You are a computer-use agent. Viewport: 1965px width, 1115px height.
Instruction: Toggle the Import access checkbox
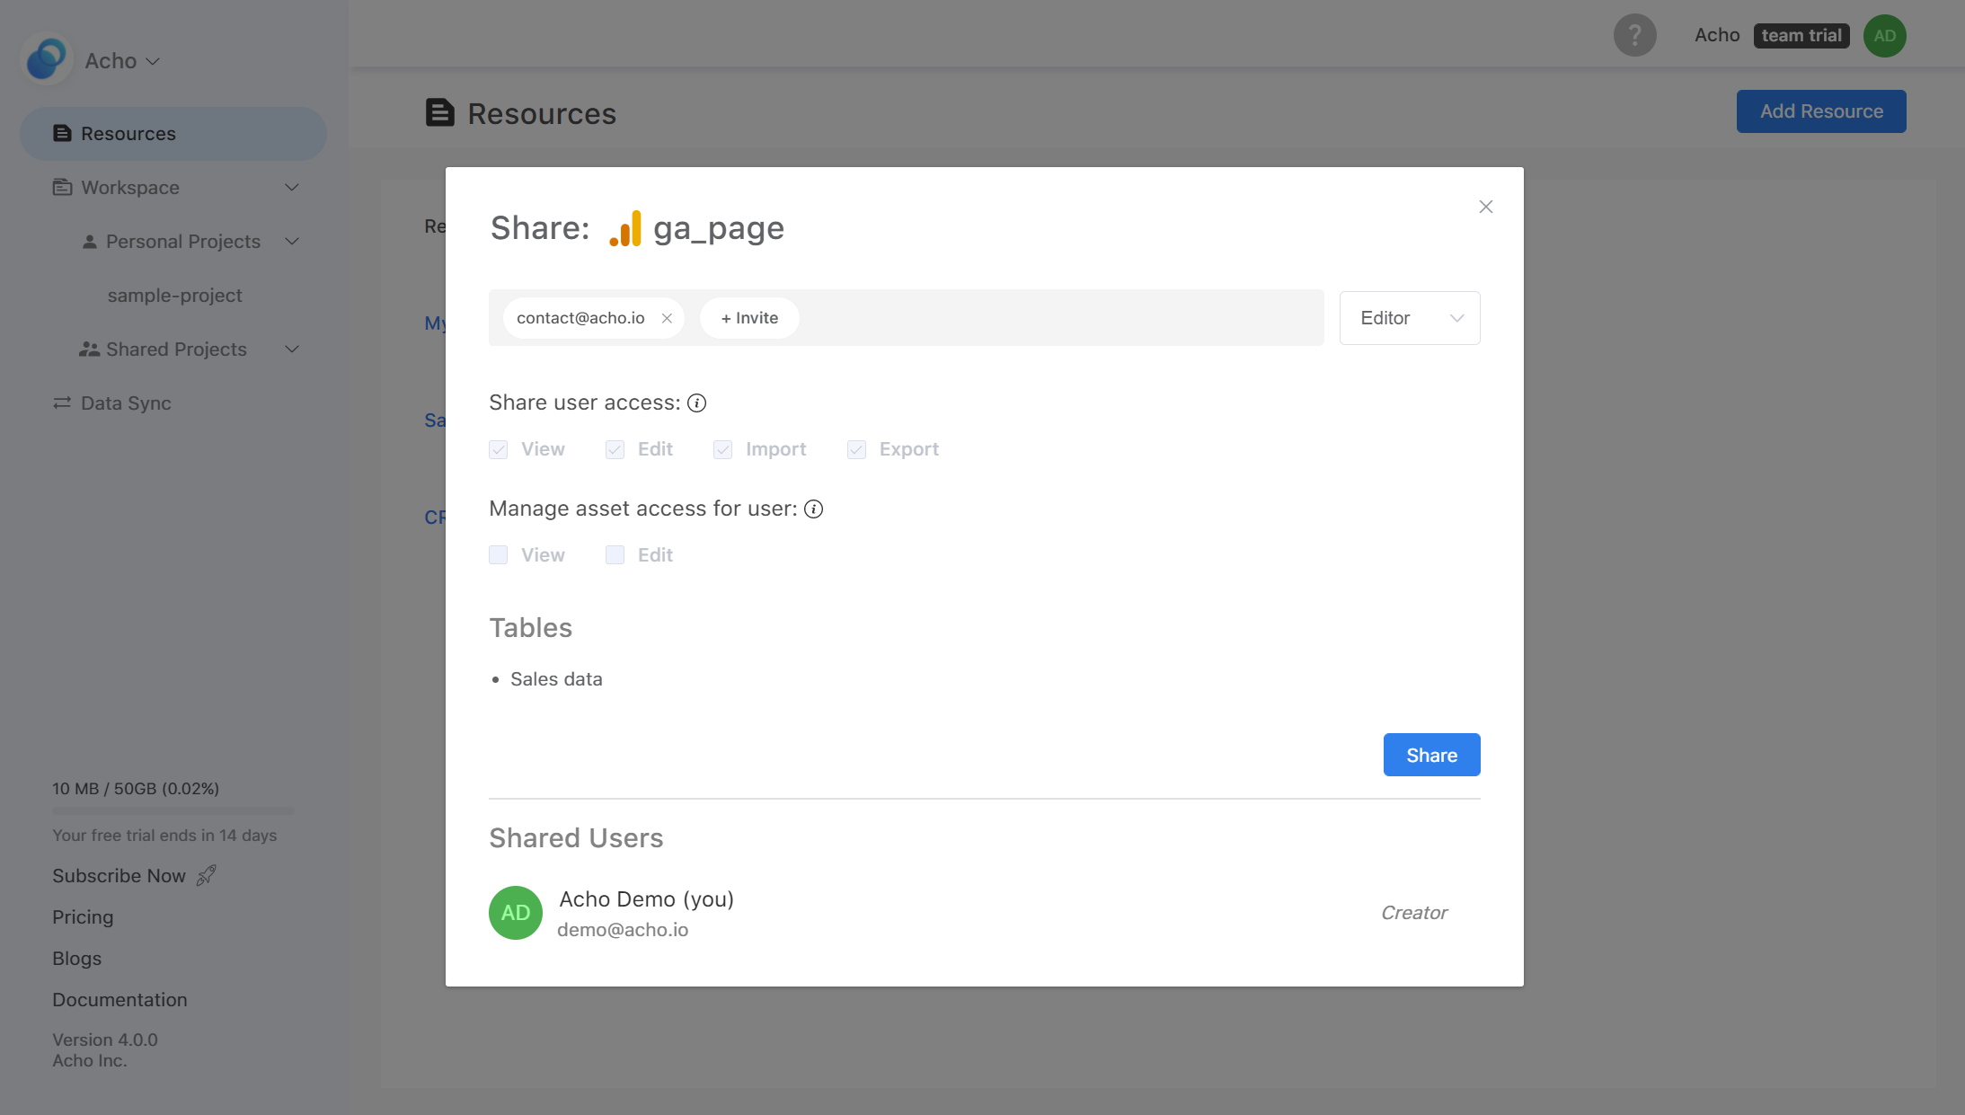coord(722,449)
